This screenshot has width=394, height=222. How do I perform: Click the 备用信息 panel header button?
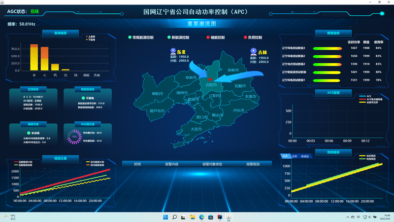pyautogui.click(x=61, y=33)
